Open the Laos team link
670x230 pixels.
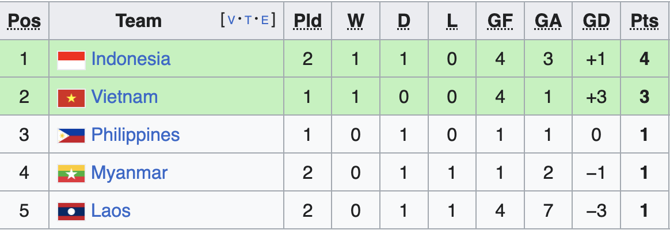pos(111,210)
